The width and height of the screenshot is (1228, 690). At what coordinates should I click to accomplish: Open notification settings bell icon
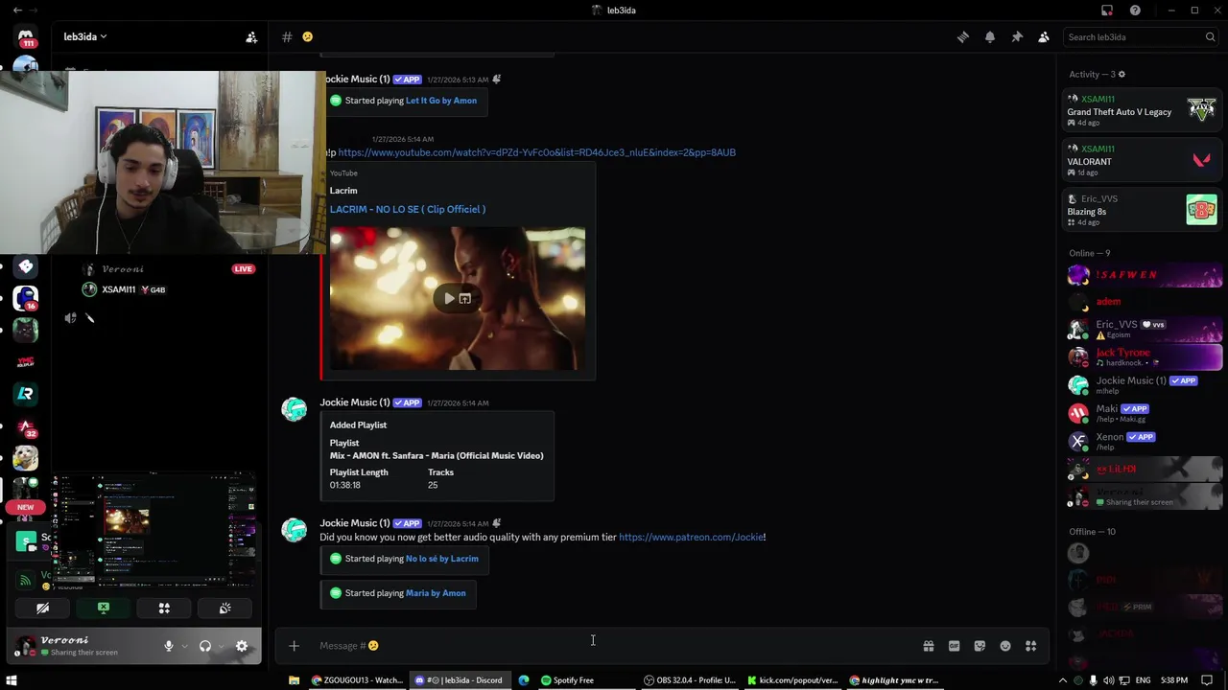click(x=990, y=37)
